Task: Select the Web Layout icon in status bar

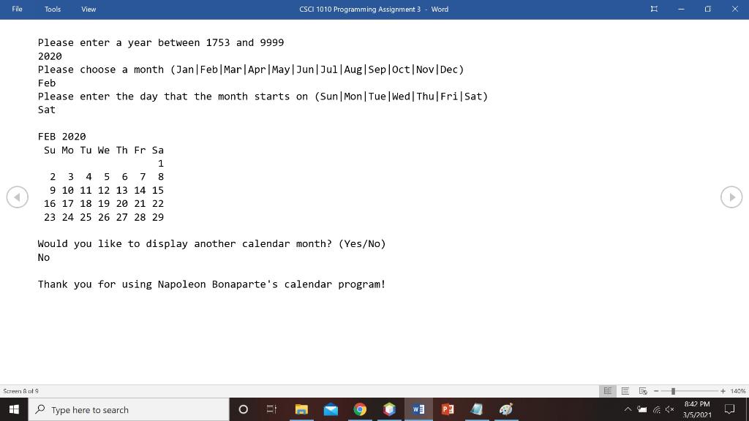Action: pyautogui.click(x=644, y=391)
